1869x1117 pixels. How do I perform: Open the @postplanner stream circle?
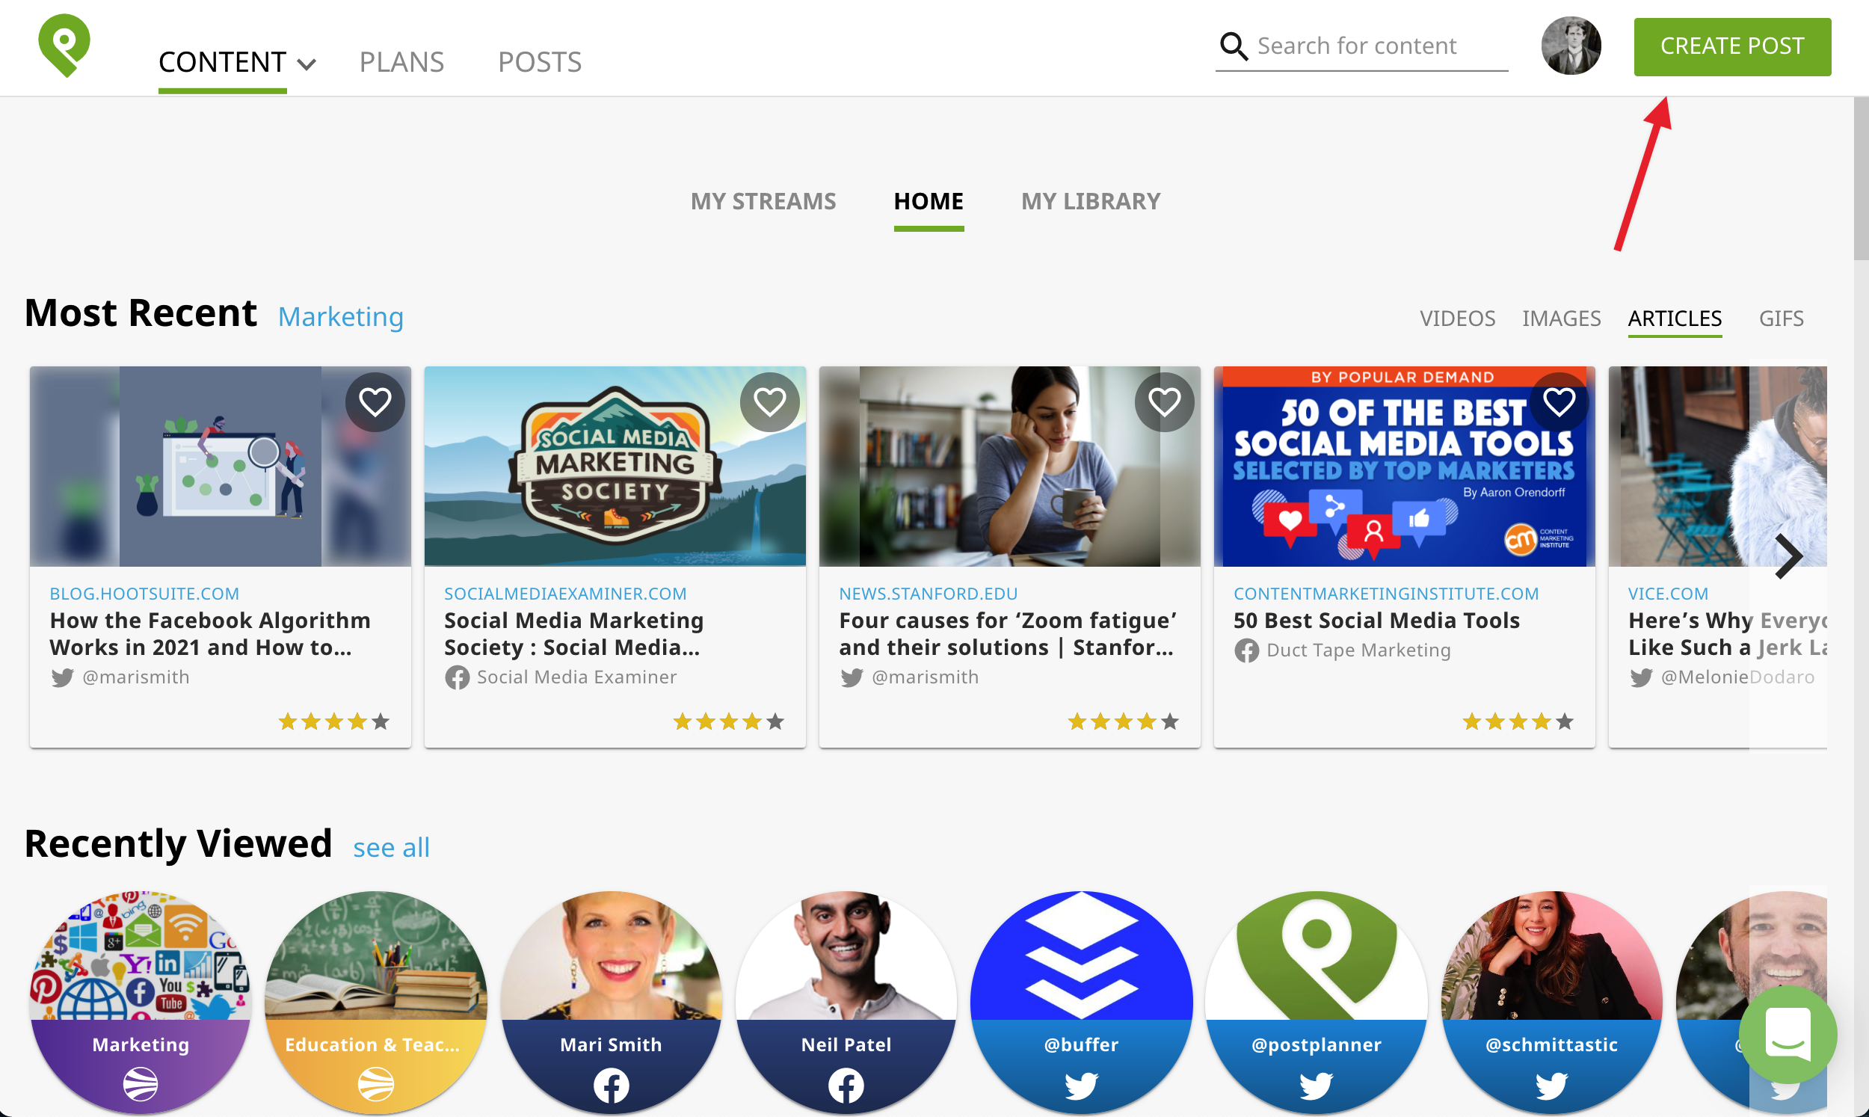pos(1316,1001)
